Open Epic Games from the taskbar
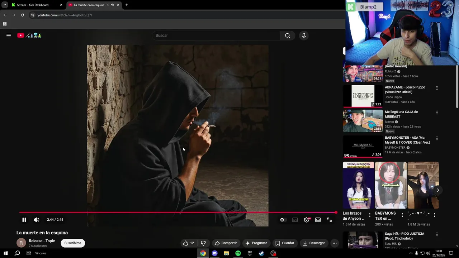 250,253
